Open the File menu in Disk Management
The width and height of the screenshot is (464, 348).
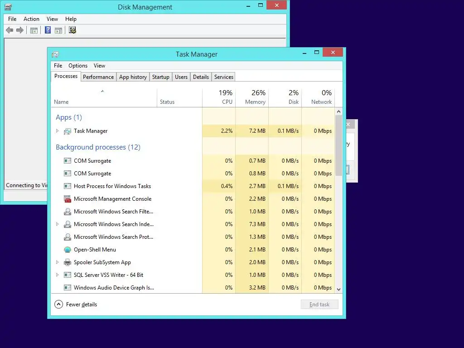tap(12, 19)
